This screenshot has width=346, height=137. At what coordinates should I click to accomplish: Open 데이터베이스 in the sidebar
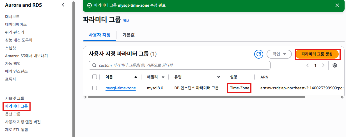16,25
